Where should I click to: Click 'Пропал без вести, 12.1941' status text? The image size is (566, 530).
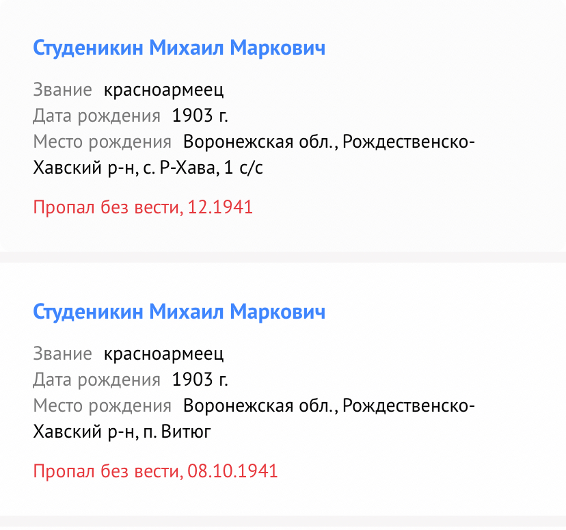(144, 207)
